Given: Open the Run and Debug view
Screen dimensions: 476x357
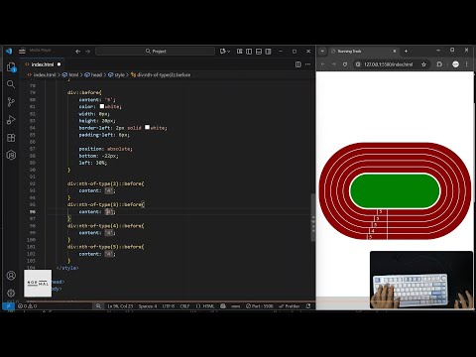Looking at the screenshot, I should pos(11,120).
